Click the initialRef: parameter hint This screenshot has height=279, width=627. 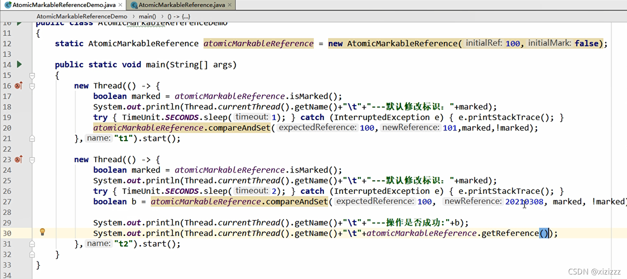coord(484,43)
